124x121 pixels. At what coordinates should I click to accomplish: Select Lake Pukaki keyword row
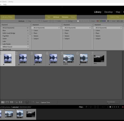tap(15, 44)
